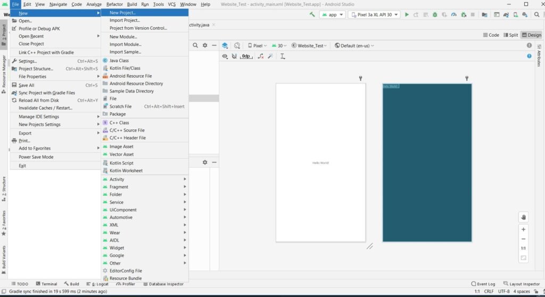Screen dimensions: 545x297
Task: Toggle the autoconnect magnet icon
Action: click(x=234, y=56)
